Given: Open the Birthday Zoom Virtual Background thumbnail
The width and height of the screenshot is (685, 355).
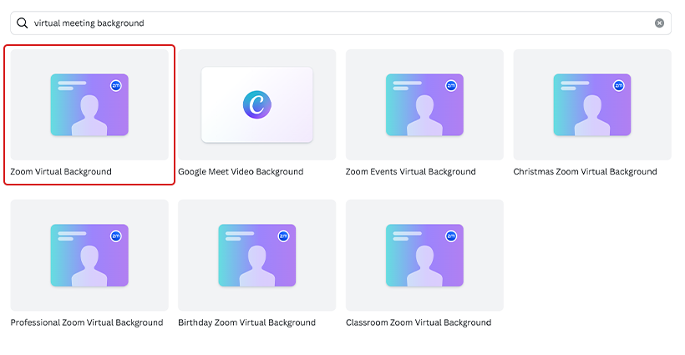Looking at the screenshot, I should 257,256.
